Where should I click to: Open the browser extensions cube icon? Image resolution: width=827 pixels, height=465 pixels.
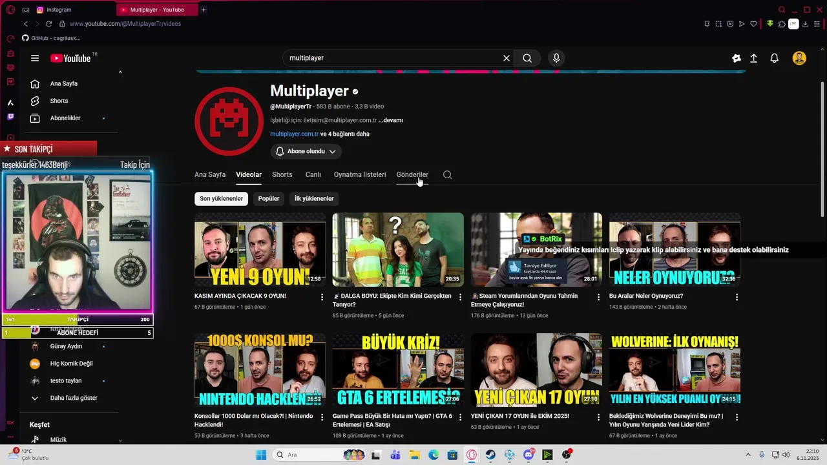point(782,24)
